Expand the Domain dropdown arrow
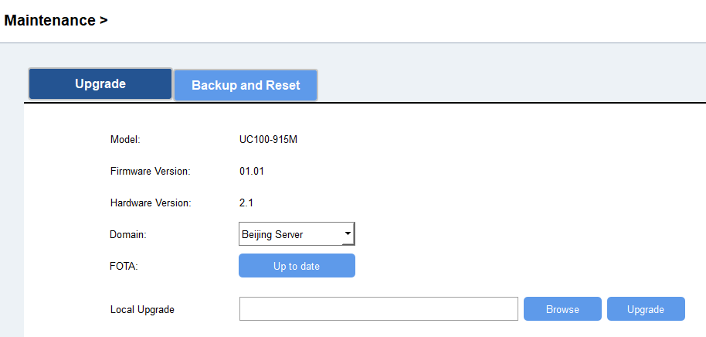This screenshot has height=337, width=706. tap(348, 233)
